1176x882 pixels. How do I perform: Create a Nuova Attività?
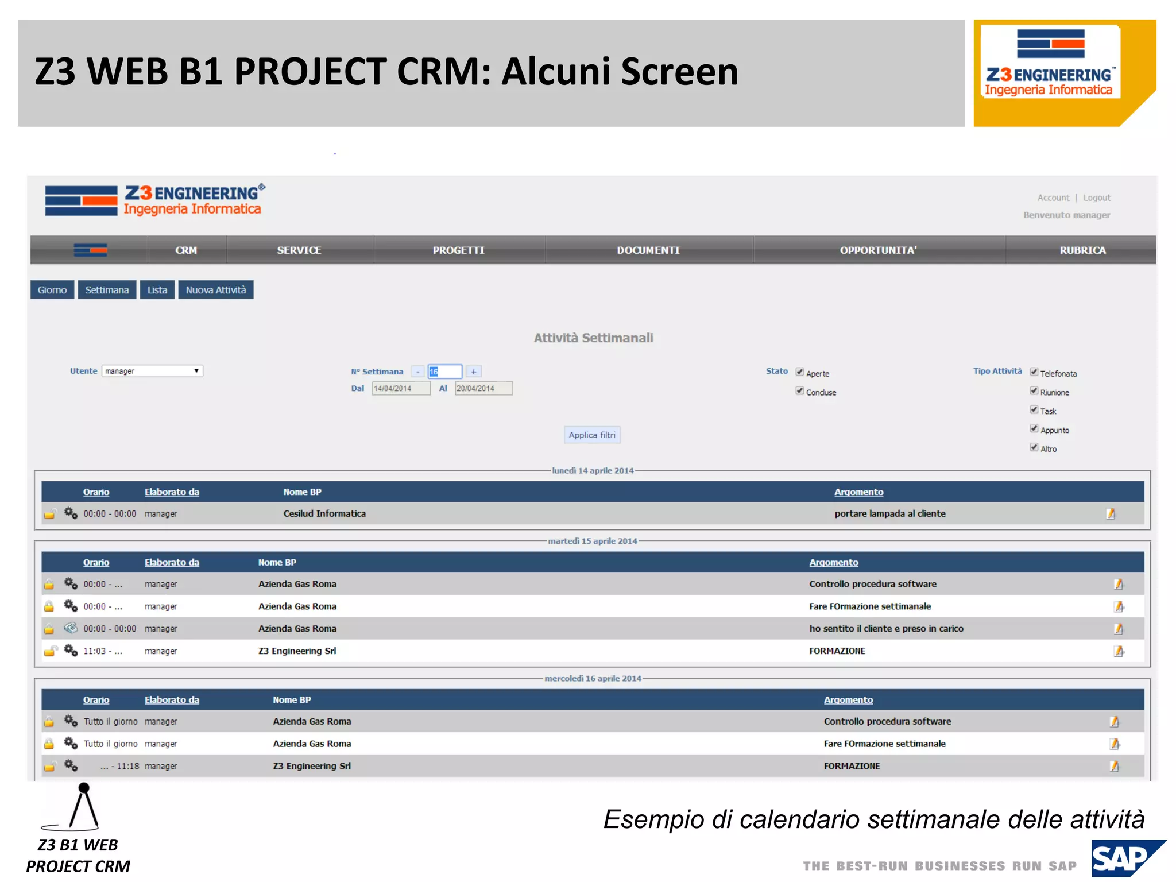tap(216, 290)
